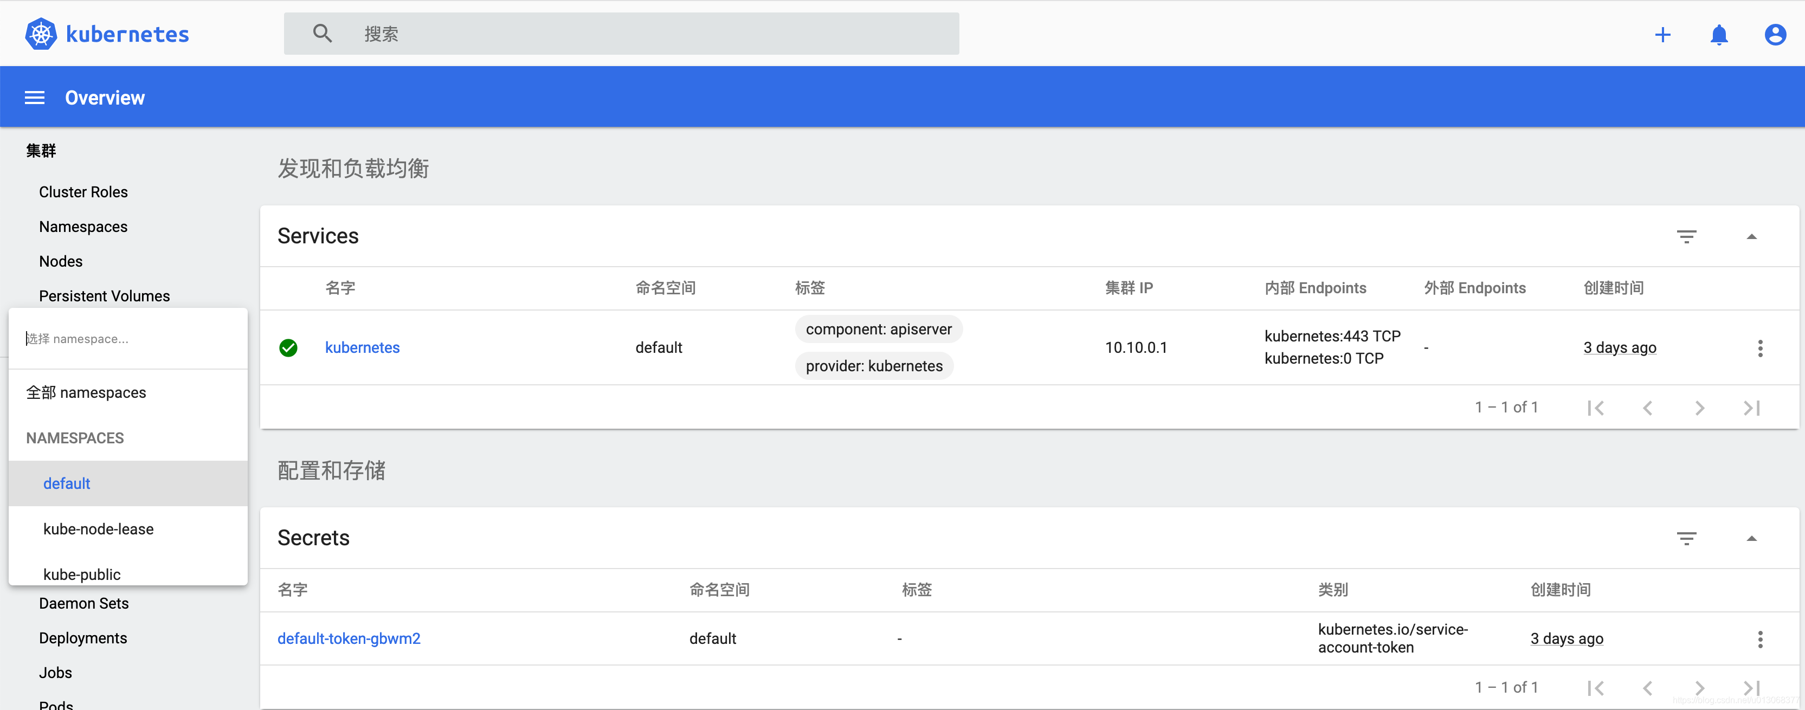Open the user account icon

pyautogui.click(x=1774, y=34)
